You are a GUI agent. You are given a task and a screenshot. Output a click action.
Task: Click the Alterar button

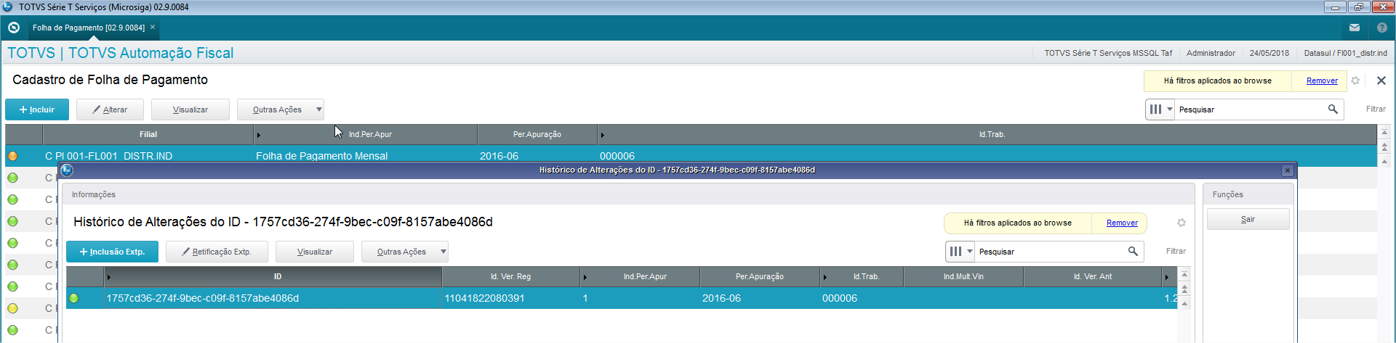tap(110, 109)
